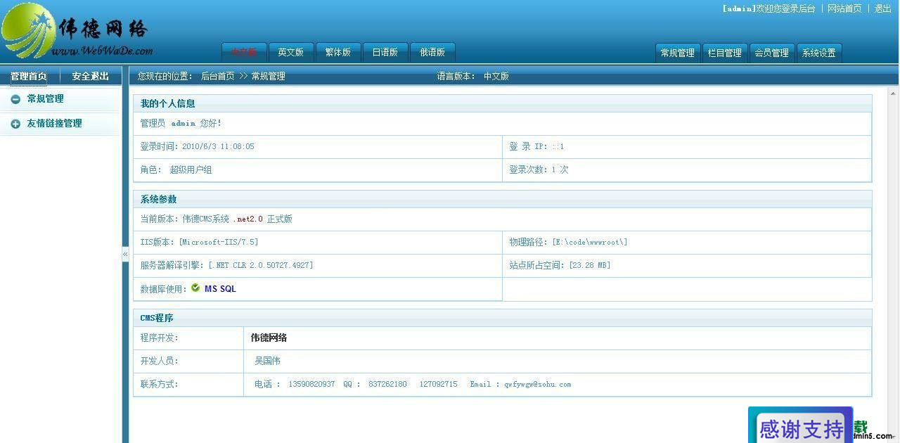Screen dimensions: 900x443
Task: Click 安全退出 in sidebar header
Action: 91,76
